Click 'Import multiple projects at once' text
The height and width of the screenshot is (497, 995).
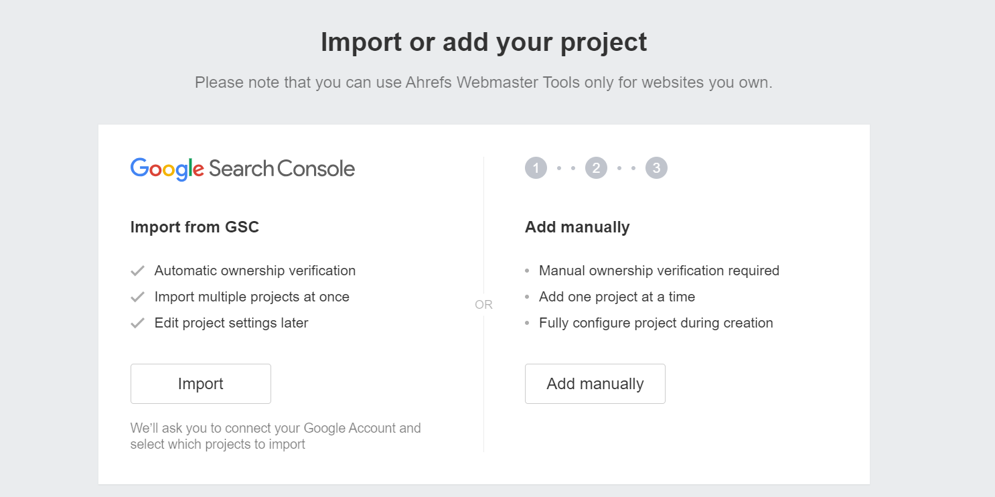(x=252, y=297)
